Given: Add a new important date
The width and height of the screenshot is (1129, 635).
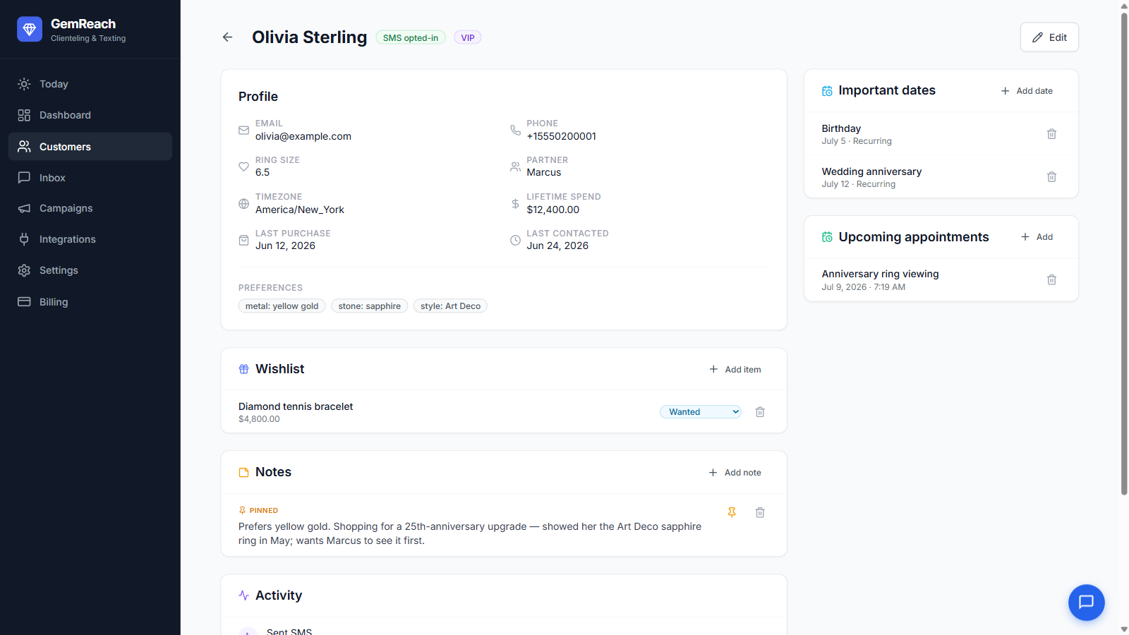Looking at the screenshot, I should coord(1027,91).
